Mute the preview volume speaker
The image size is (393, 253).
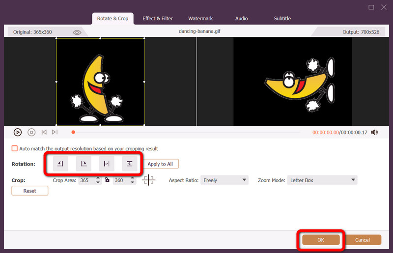pos(374,132)
